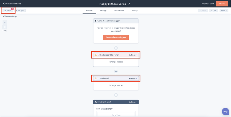
Task: Click plus icon below Send email step
Action: [x=116, y=95]
